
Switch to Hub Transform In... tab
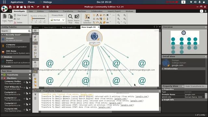pos(196,86)
